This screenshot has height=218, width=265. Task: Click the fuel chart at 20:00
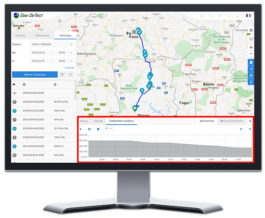224,152
